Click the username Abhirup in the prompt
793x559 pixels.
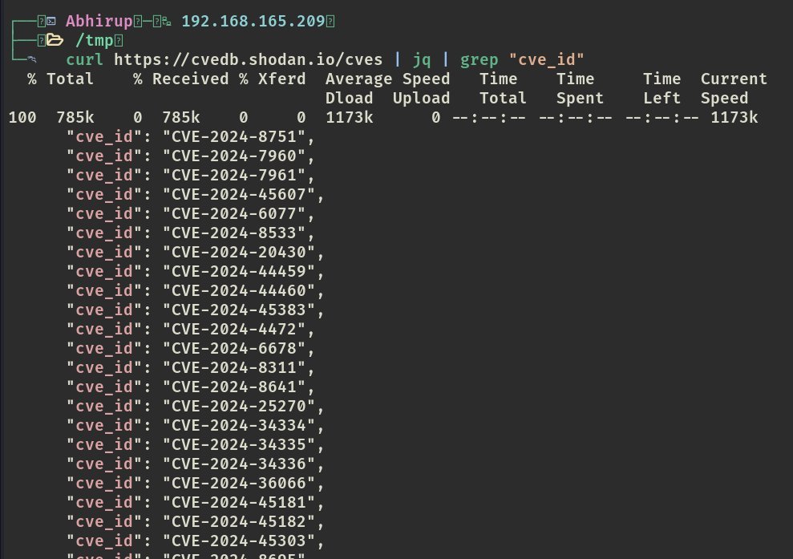click(x=99, y=22)
